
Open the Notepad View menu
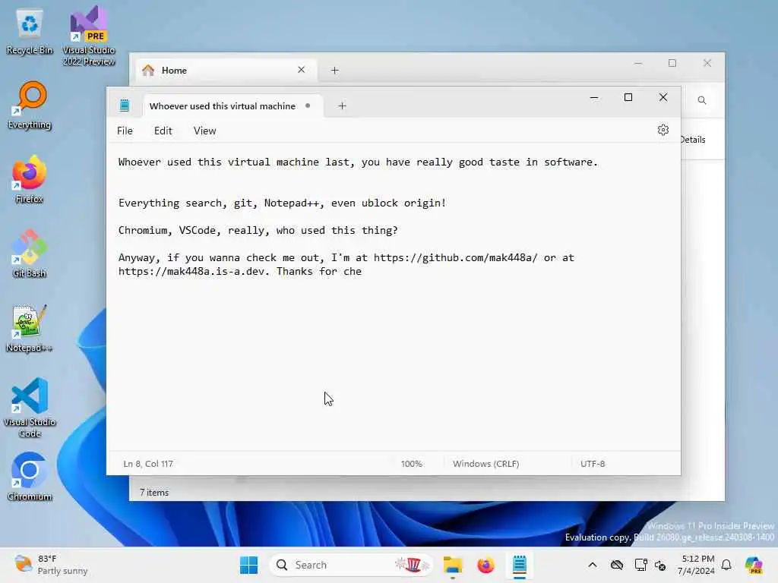(204, 131)
